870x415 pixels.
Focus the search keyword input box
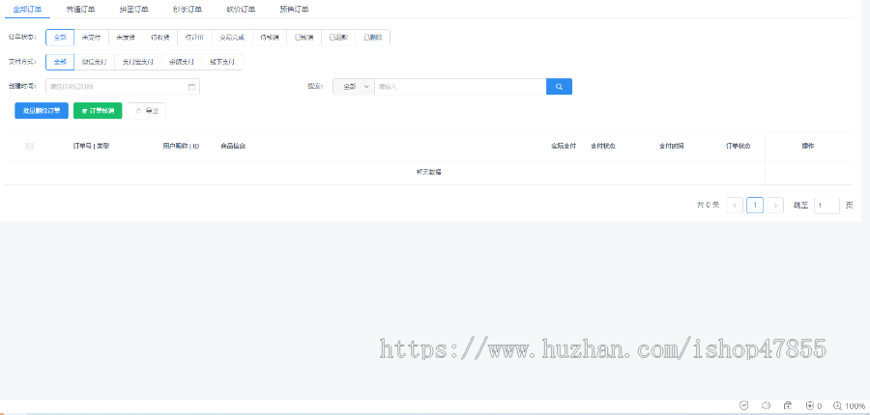point(460,87)
